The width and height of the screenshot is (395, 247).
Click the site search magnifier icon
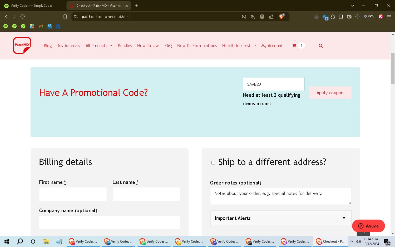(x=320, y=46)
